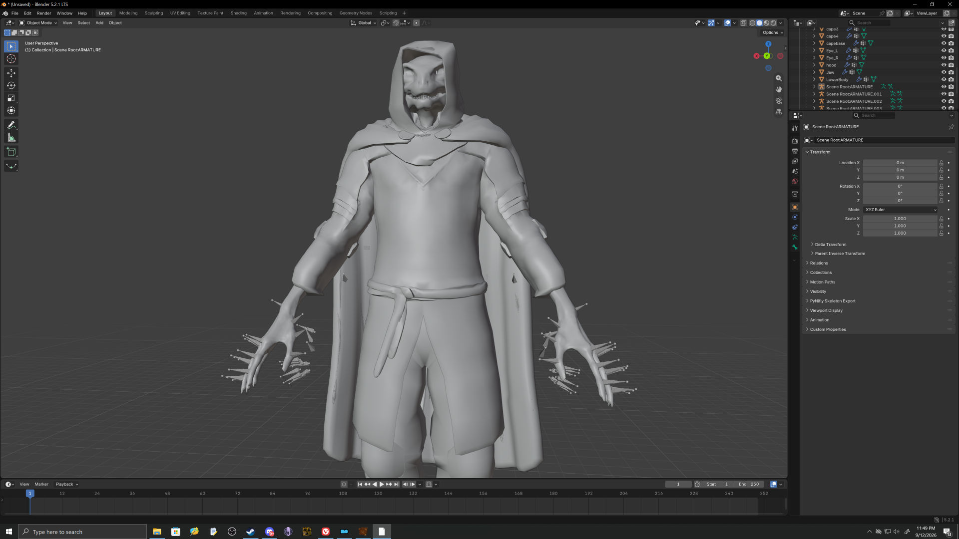The image size is (959, 539).
Task: Open the Render menu
Action: (x=44, y=13)
